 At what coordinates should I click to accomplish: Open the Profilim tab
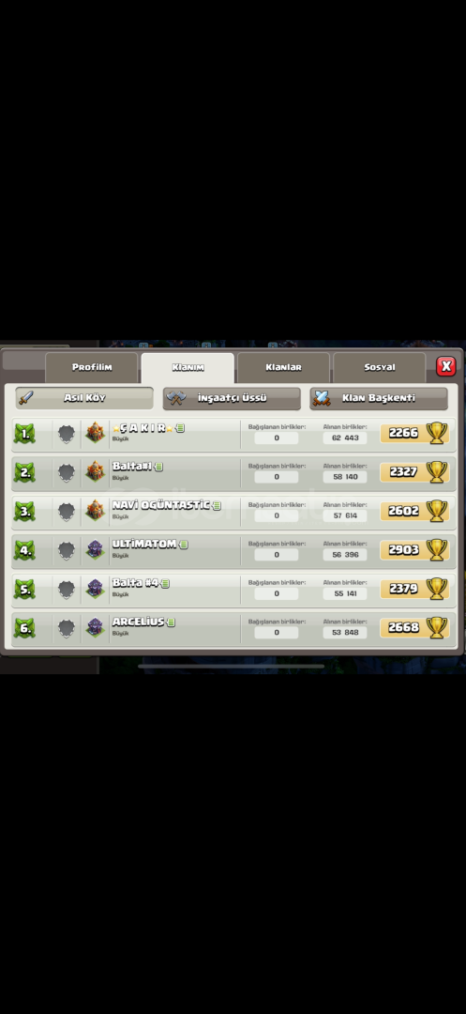coord(92,367)
